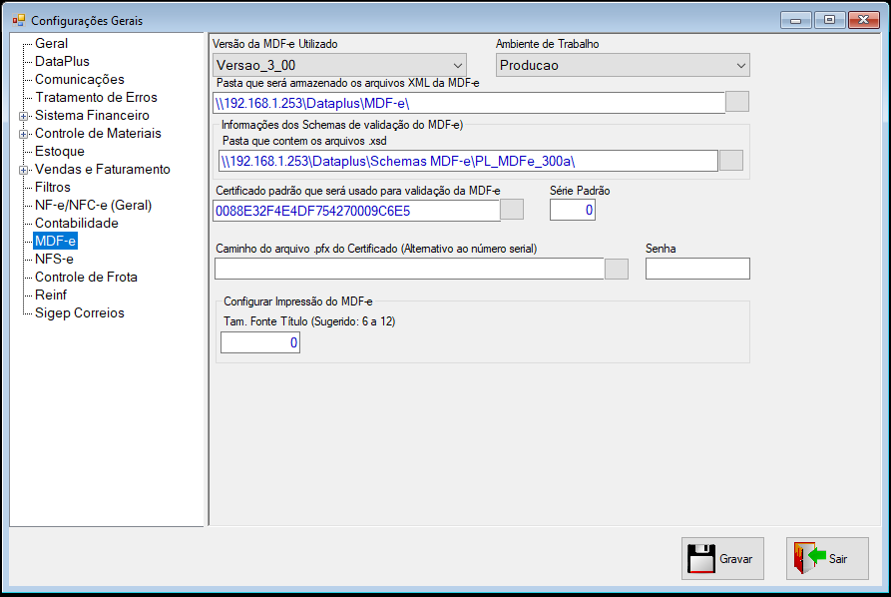The height and width of the screenshot is (597, 891).
Task: Click the Configurações Gerais window title icon
Action: (x=19, y=21)
